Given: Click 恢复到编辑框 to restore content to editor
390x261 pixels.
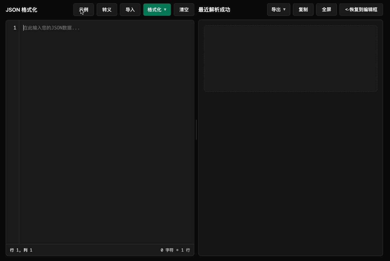Looking at the screenshot, I should (361, 10).
